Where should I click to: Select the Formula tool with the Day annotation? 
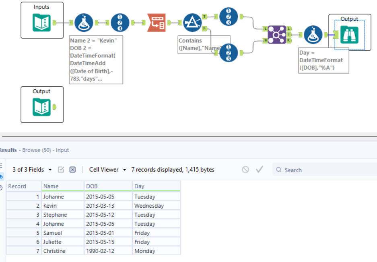coord(313,35)
